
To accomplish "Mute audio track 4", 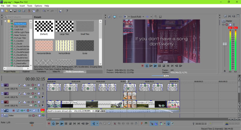I will click(34, 111).
